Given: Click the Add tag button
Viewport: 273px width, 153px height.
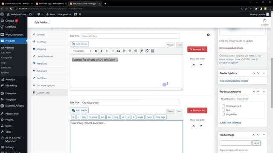Looking at the screenshot, I should 256,143.
